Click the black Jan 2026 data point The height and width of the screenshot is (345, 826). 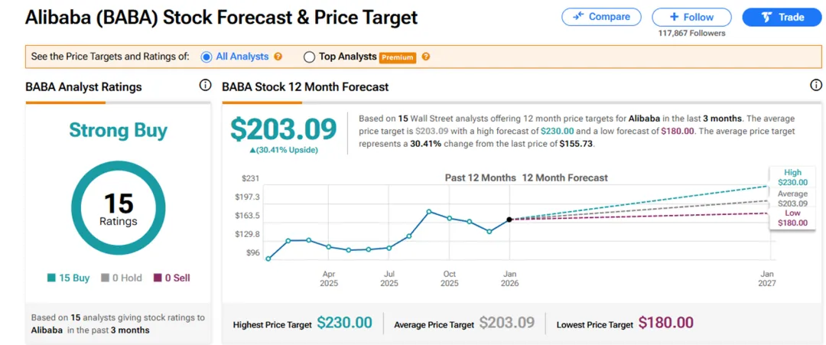pyautogui.click(x=509, y=220)
